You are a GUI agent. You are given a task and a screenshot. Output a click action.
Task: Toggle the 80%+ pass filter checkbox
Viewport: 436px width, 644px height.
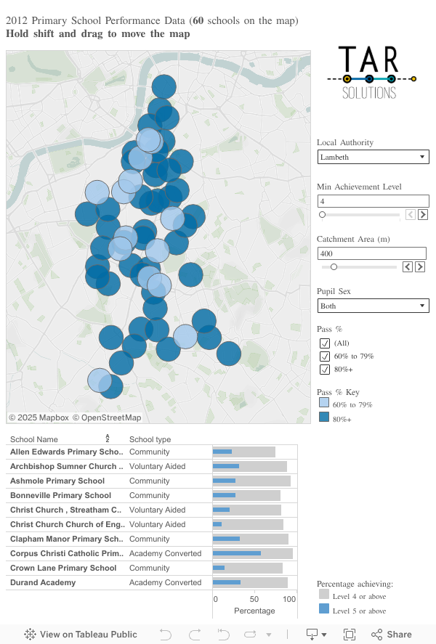324,370
